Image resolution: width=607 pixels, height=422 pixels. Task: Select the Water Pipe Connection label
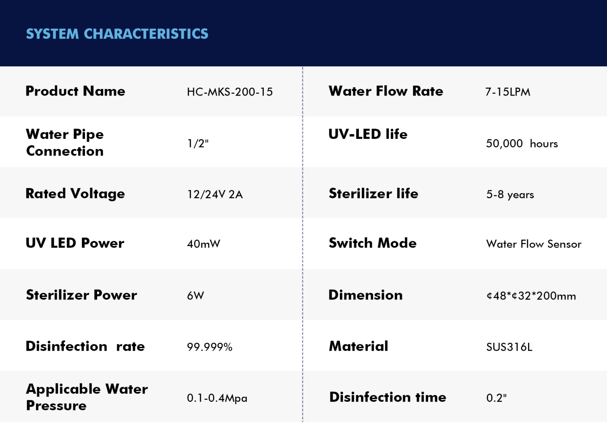click(x=65, y=143)
